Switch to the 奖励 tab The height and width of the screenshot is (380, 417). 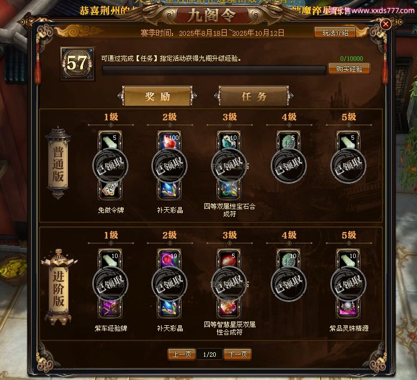pyautogui.click(x=157, y=96)
